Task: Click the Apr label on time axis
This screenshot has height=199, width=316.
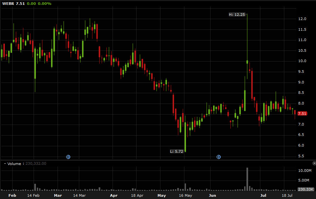Action: (114, 195)
